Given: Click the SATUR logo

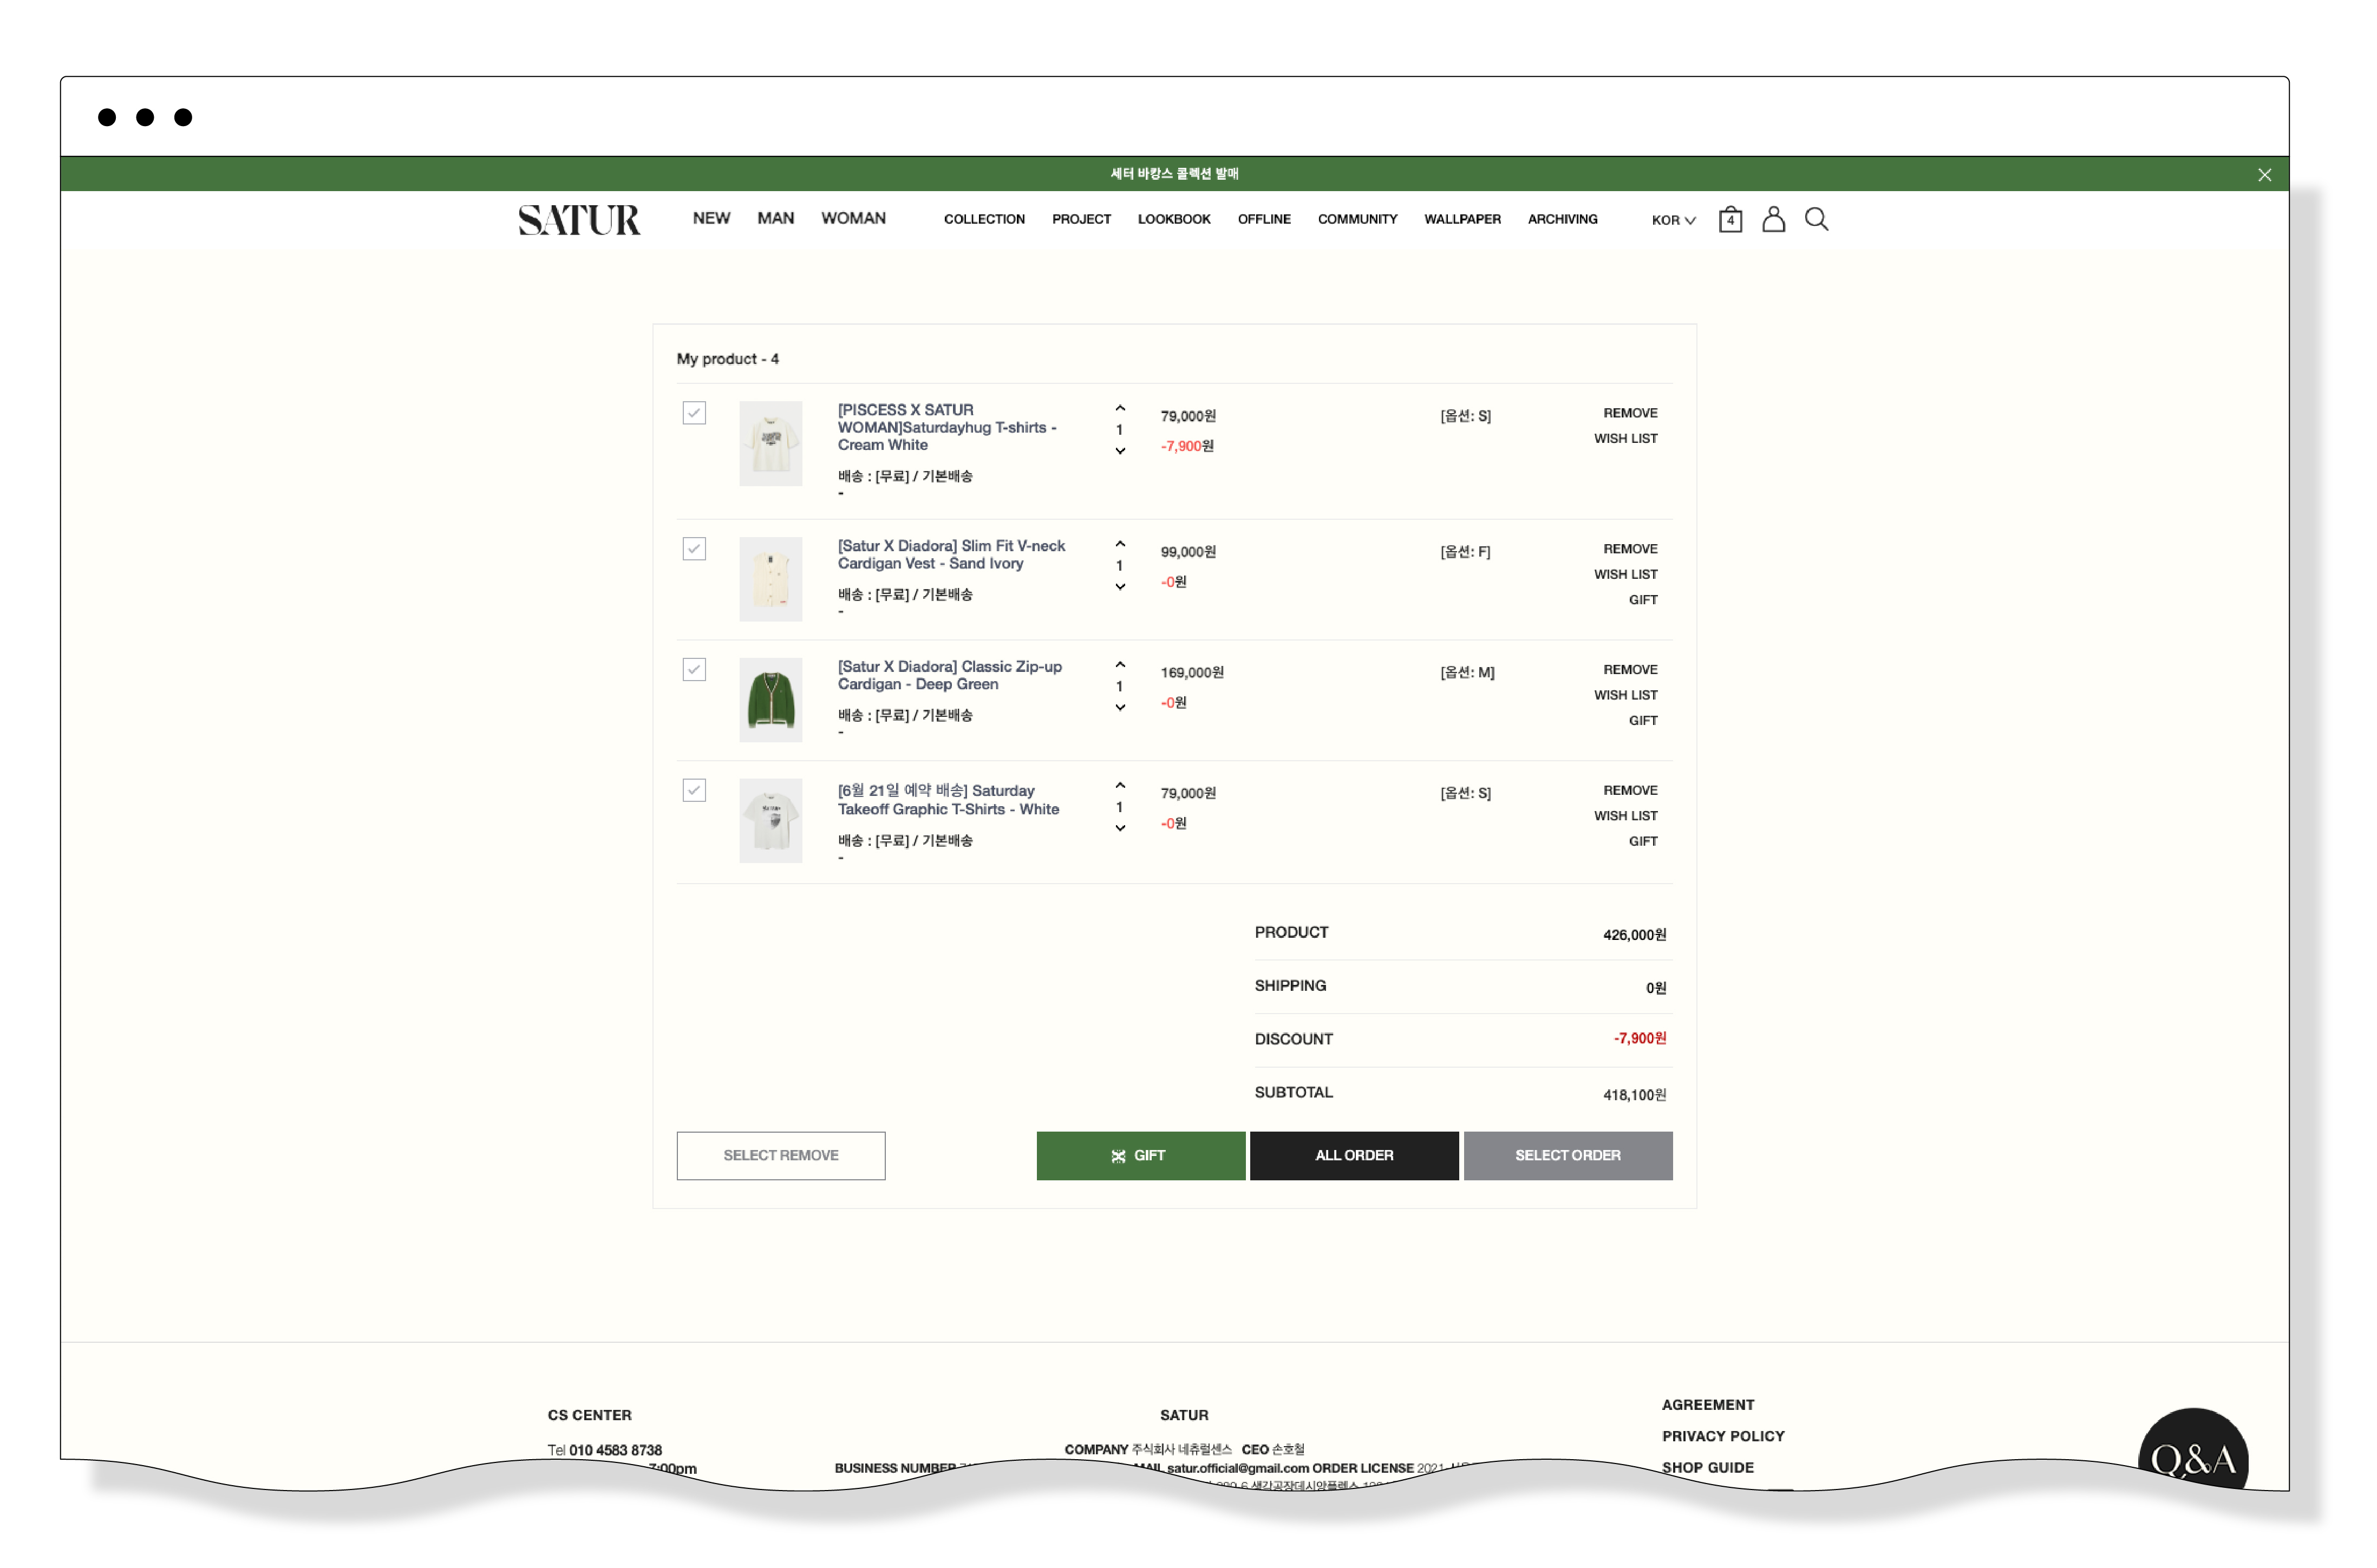Looking at the screenshot, I should pos(579,220).
